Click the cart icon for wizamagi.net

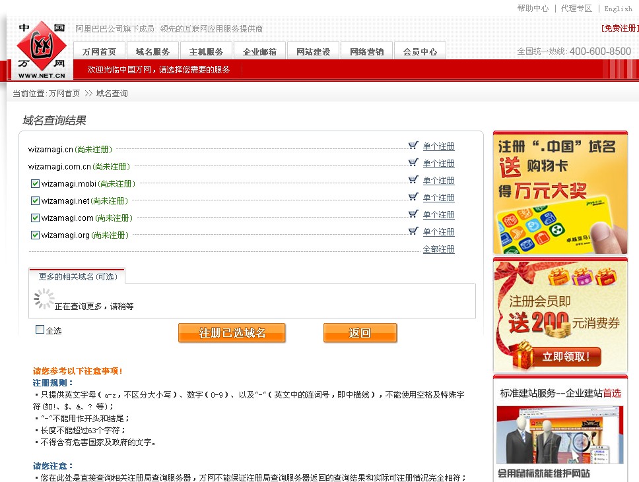click(x=413, y=196)
